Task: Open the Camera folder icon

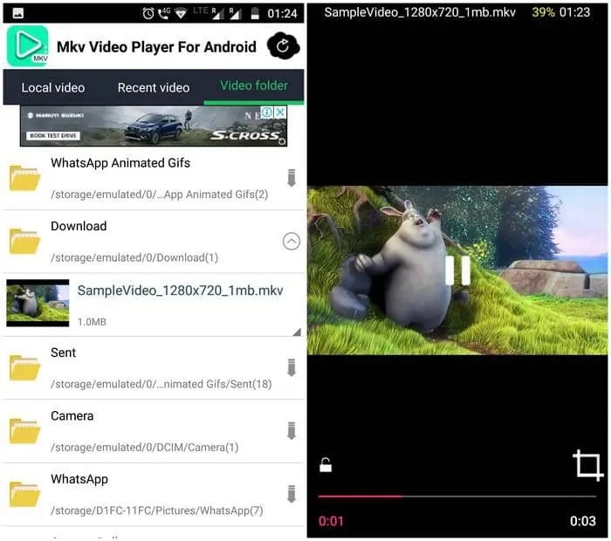Action: pyautogui.click(x=25, y=431)
